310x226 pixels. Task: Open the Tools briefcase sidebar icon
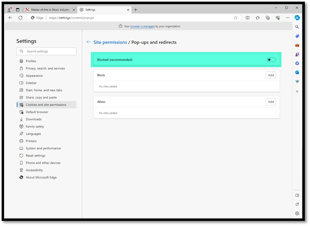pyautogui.click(x=297, y=45)
